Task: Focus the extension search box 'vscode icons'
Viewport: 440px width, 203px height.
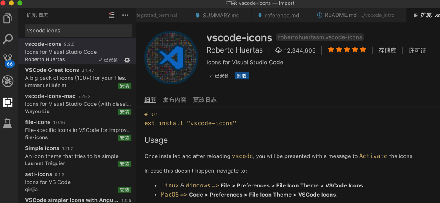Action: tap(78, 31)
